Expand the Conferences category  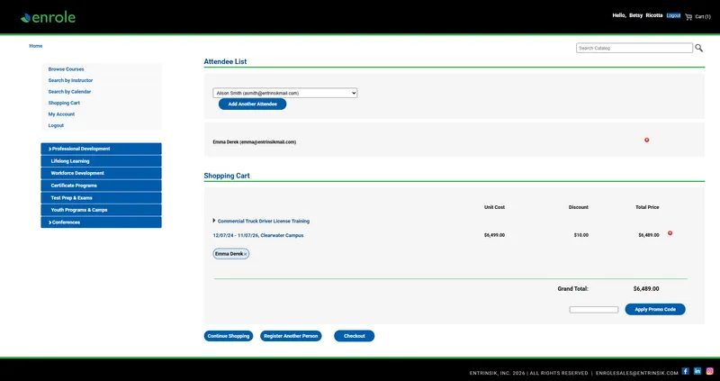tap(101, 222)
